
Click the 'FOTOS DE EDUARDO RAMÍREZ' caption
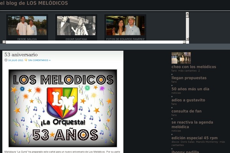[x=125, y=39]
